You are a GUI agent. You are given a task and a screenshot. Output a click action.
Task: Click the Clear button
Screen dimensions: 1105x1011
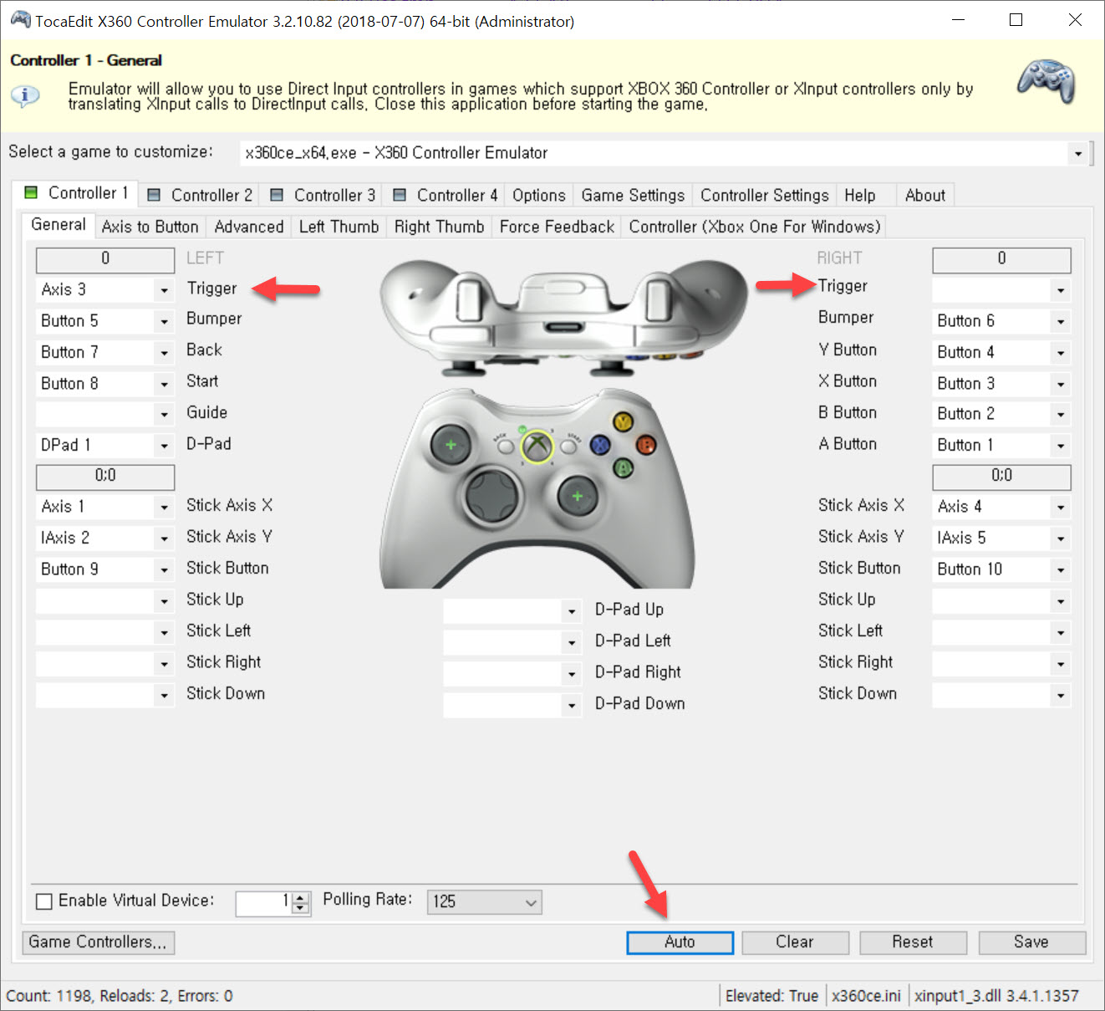pos(795,942)
